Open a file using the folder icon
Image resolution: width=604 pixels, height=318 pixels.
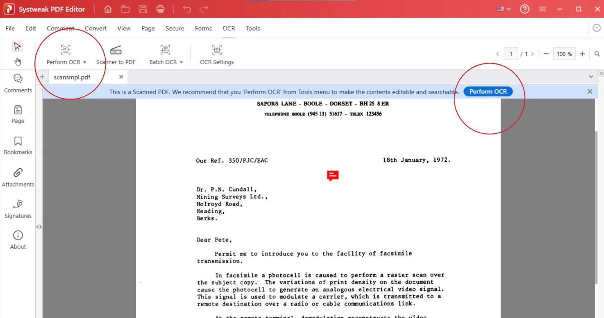[x=125, y=9]
